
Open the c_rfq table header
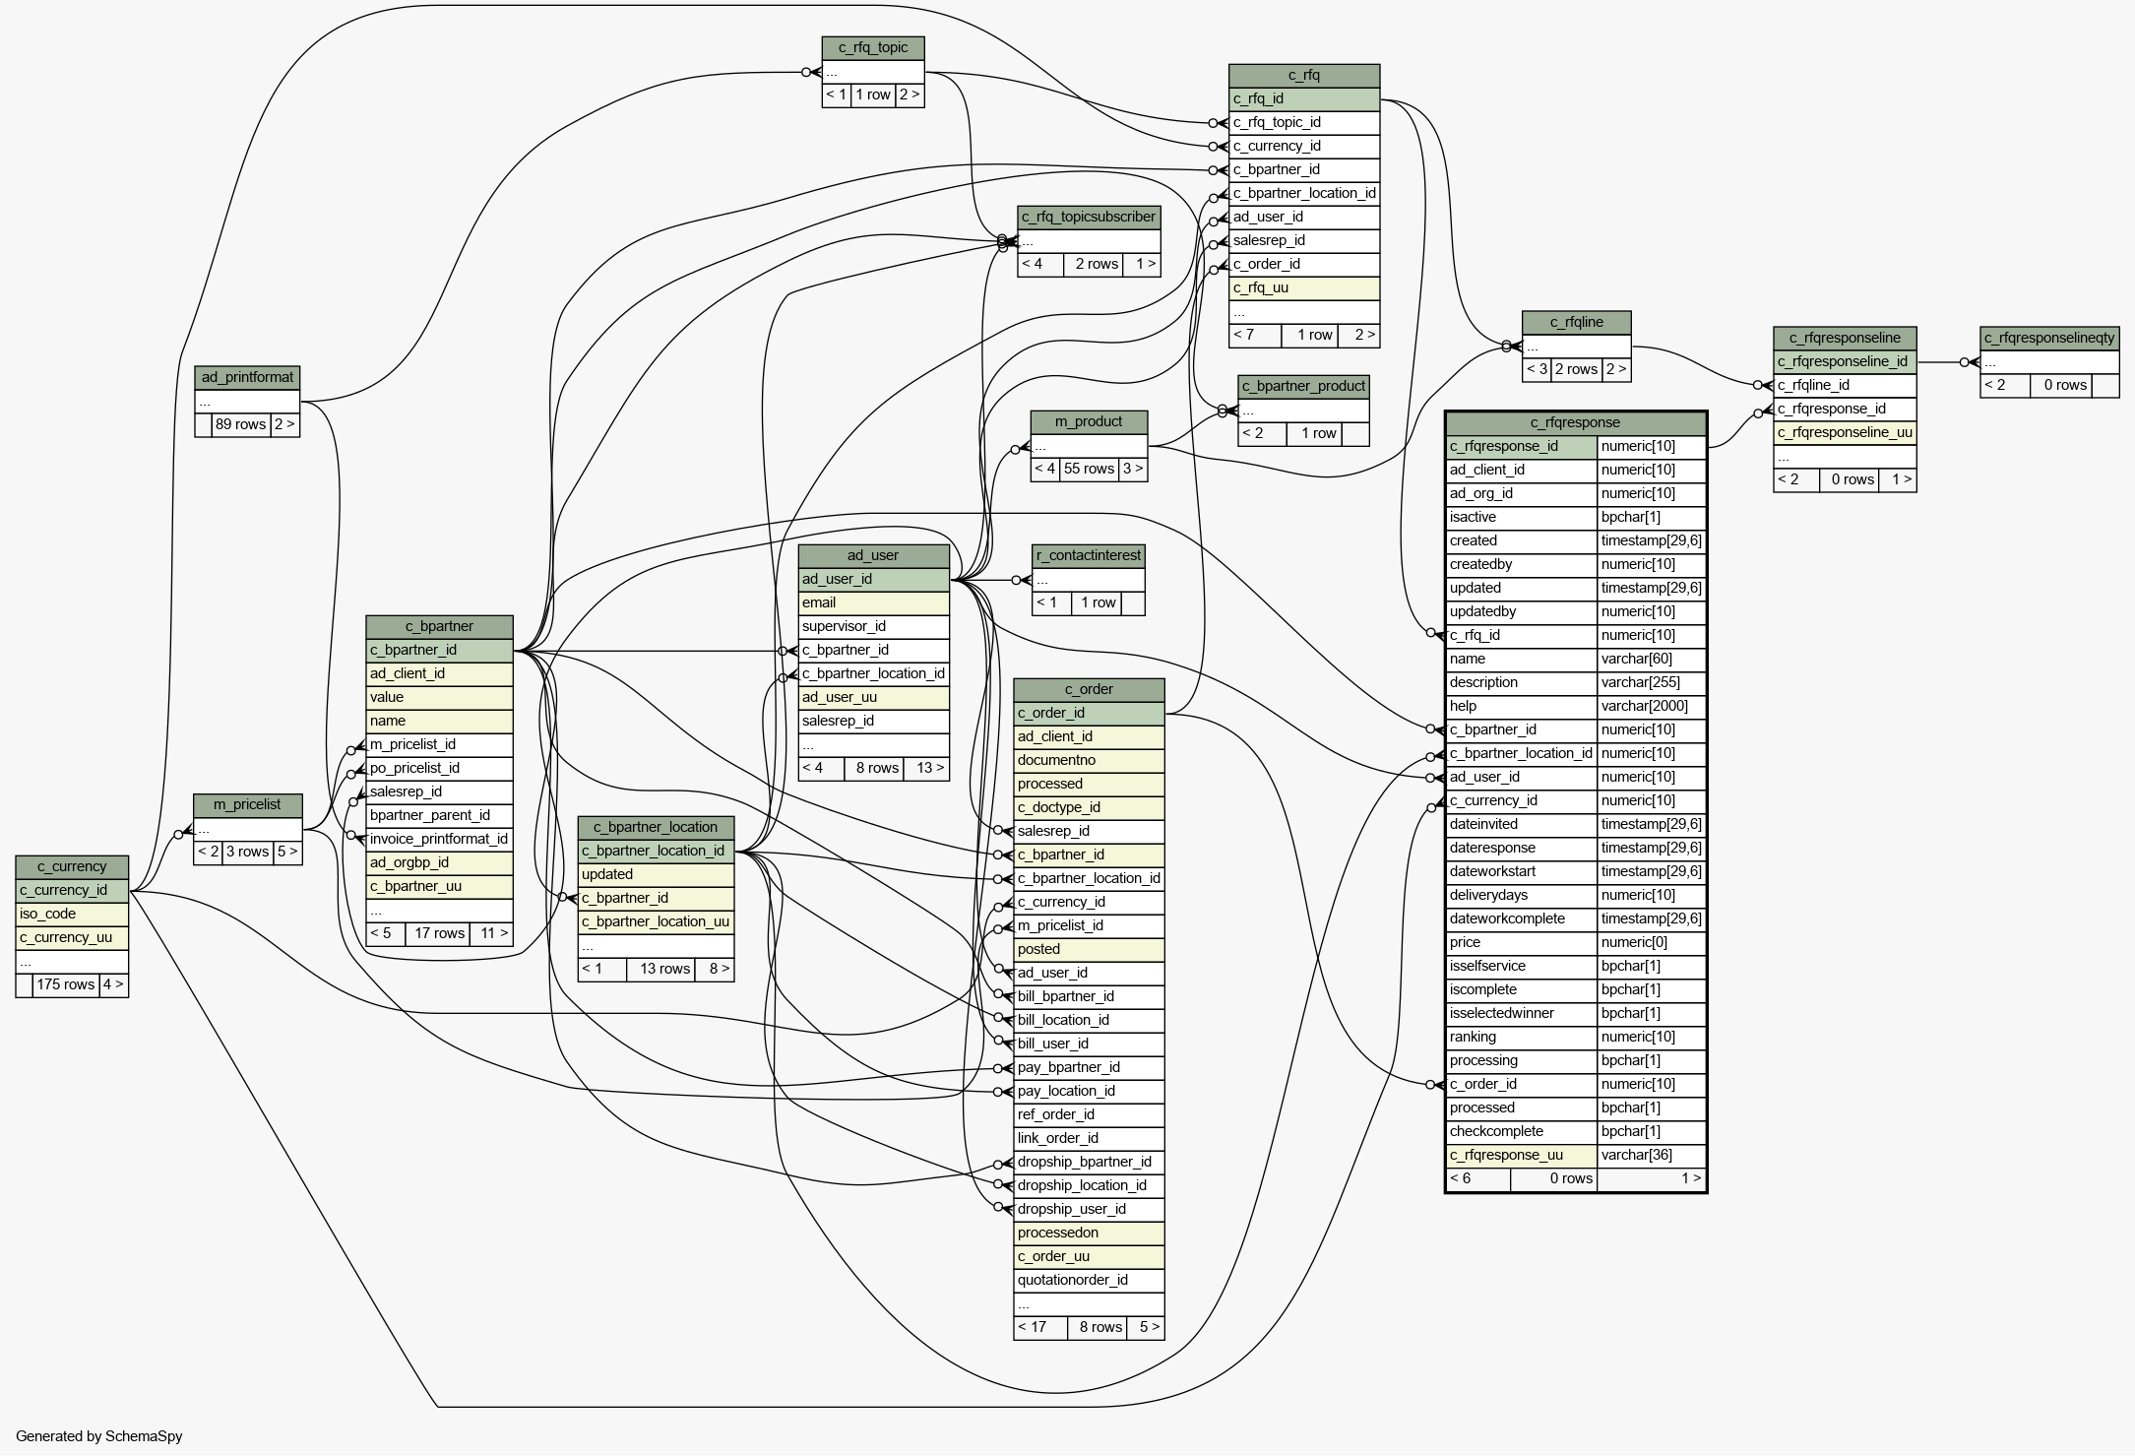(x=1304, y=76)
